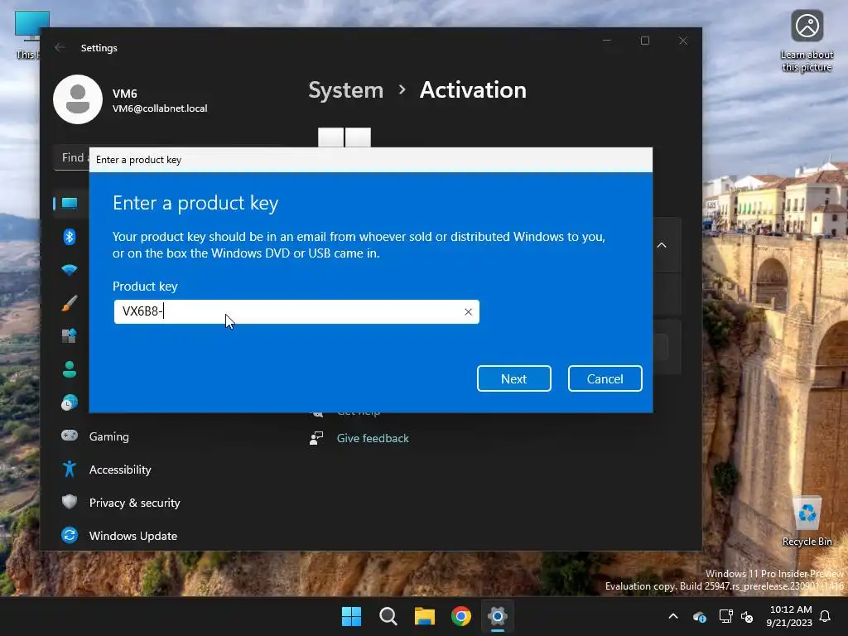Screen dimensions: 848x636
Task: Click inside the Product key text field
Action: [x=296, y=311]
